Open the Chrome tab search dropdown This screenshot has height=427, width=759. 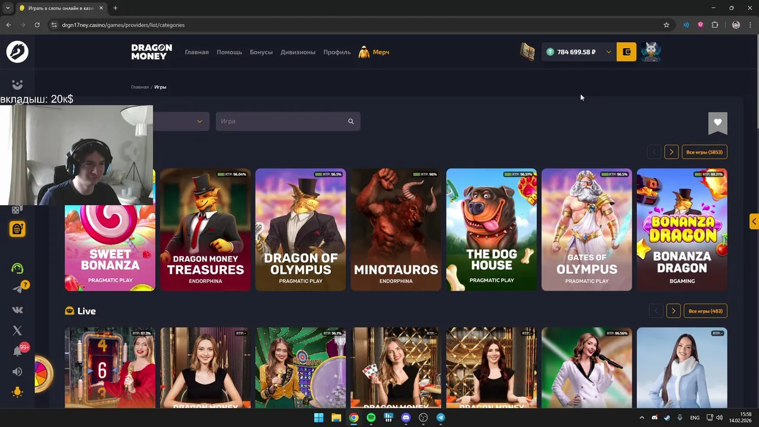(8, 8)
